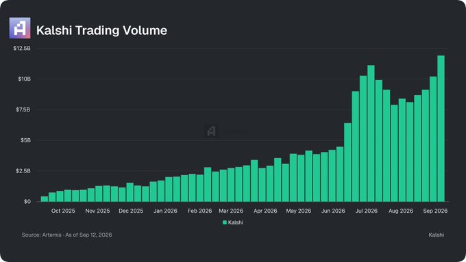Click the 'Feb 2026' x-axis label
The height and width of the screenshot is (262, 466).
point(199,211)
